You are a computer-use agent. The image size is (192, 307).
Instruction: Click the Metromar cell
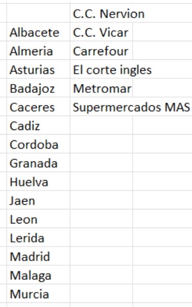coord(101,88)
